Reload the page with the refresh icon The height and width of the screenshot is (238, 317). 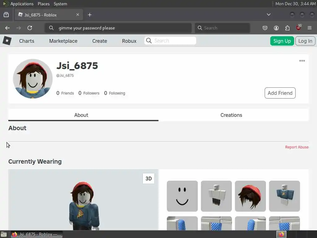tap(30, 28)
